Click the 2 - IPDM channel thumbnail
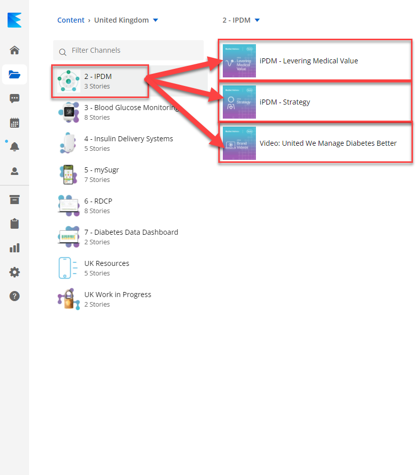This screenshot has width=419, height=475. [69, 81]
